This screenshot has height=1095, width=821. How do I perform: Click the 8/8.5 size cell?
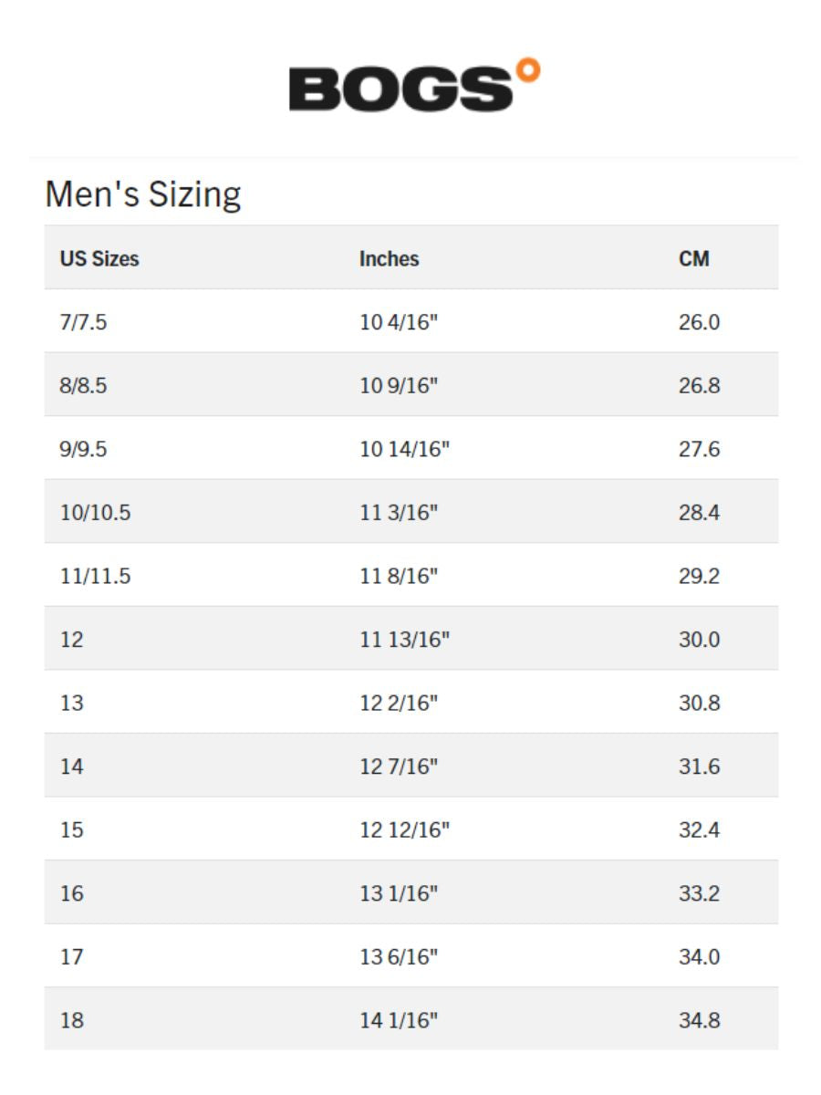[84, 386]
